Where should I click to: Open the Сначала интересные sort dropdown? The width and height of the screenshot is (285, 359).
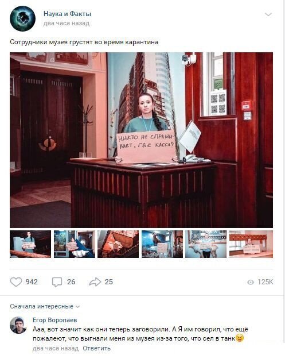coord(45,306)
